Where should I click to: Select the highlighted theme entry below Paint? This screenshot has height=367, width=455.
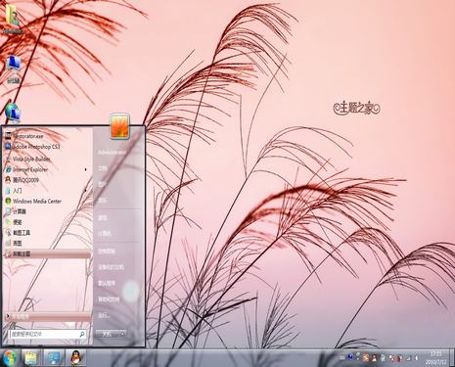[48, 253]
